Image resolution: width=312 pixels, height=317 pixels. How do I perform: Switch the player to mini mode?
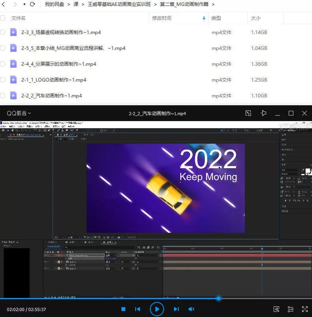[248, 113]
